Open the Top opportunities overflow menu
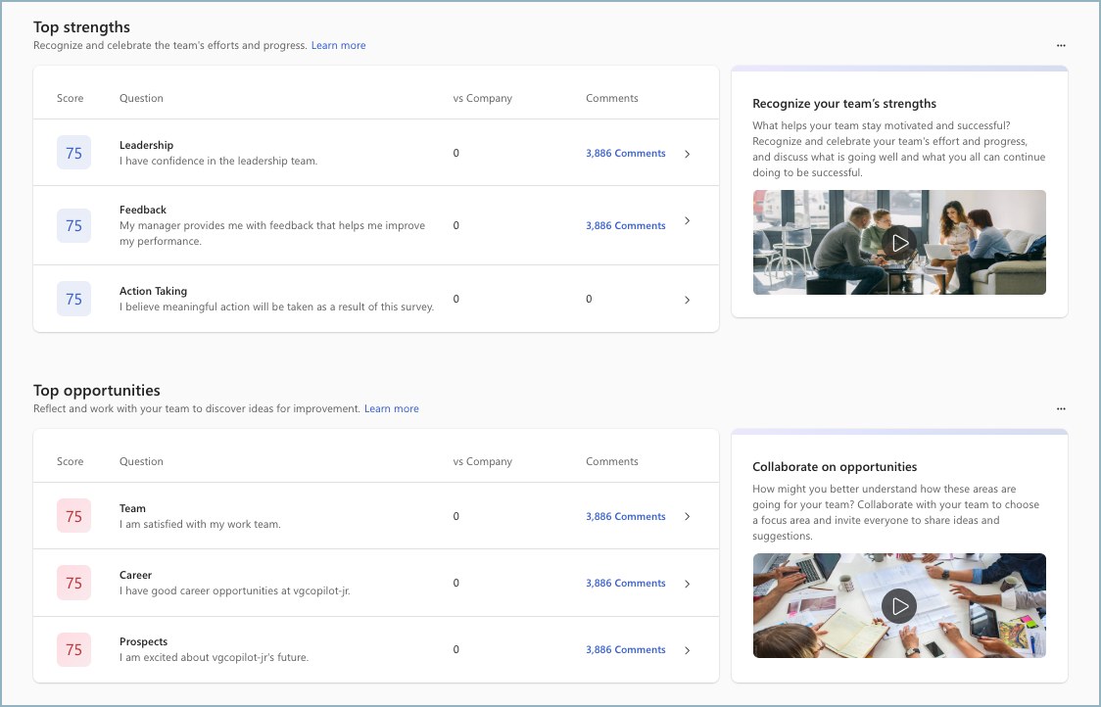This screenshot has width=1101, height=707. 1061,408
